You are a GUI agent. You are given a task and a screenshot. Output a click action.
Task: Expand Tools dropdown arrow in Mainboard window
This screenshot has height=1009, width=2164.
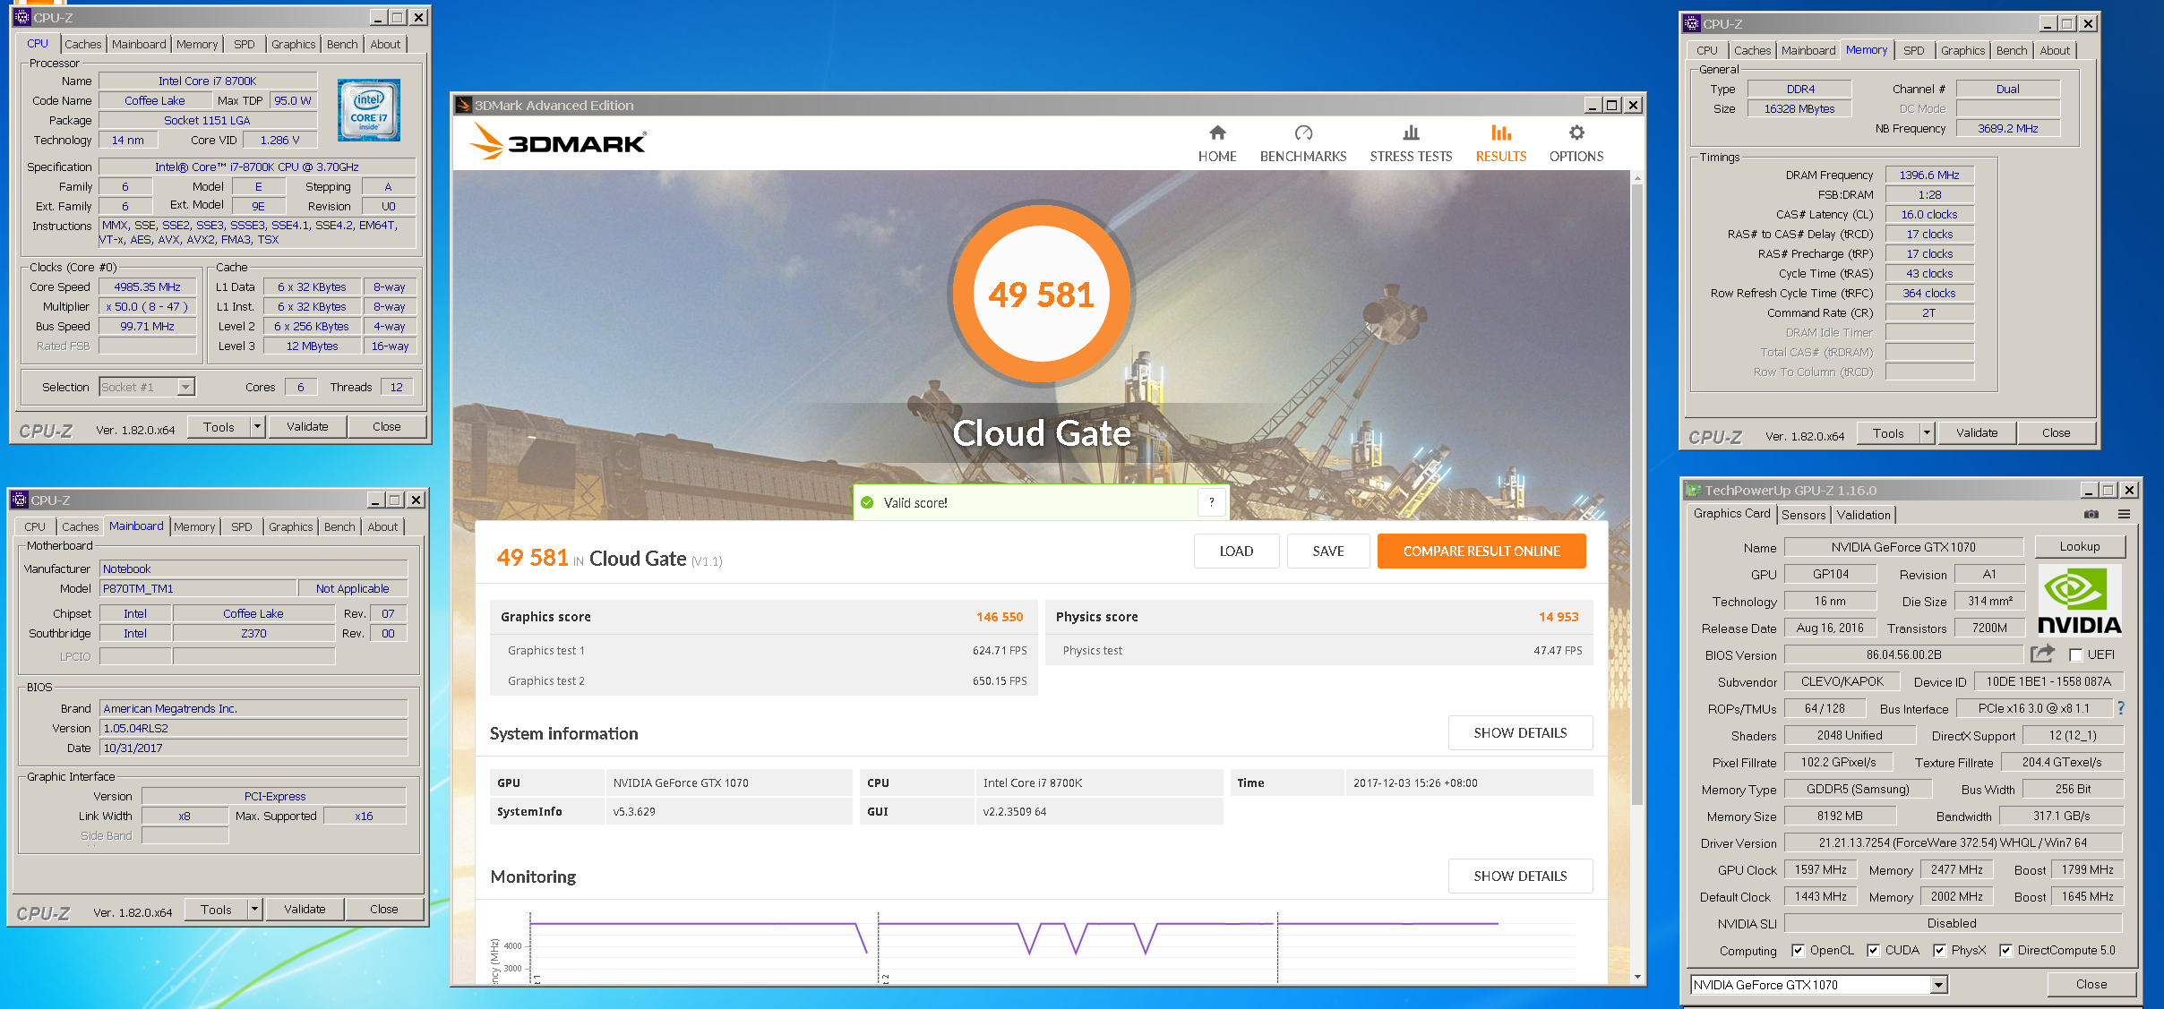[255, 909]
